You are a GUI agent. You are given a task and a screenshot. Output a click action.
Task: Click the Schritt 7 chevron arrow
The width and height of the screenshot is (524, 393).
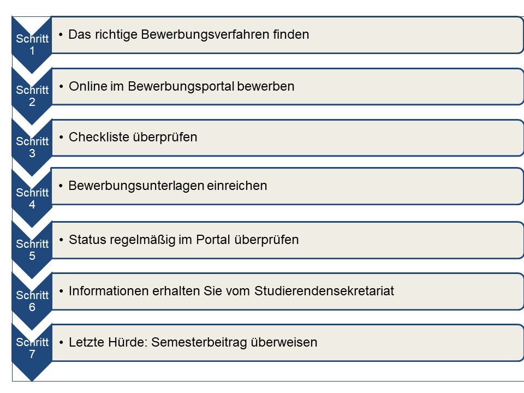[x=32, y=352]
